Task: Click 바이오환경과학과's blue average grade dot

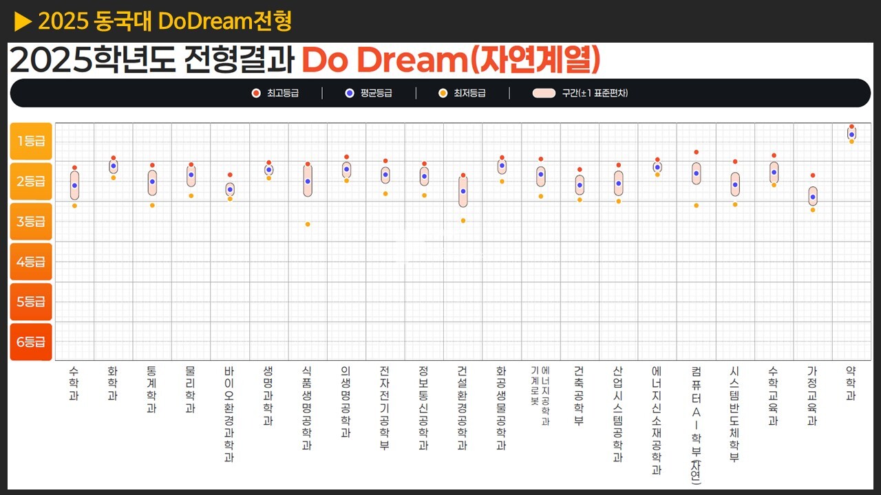Action: (x=230, y=189)
